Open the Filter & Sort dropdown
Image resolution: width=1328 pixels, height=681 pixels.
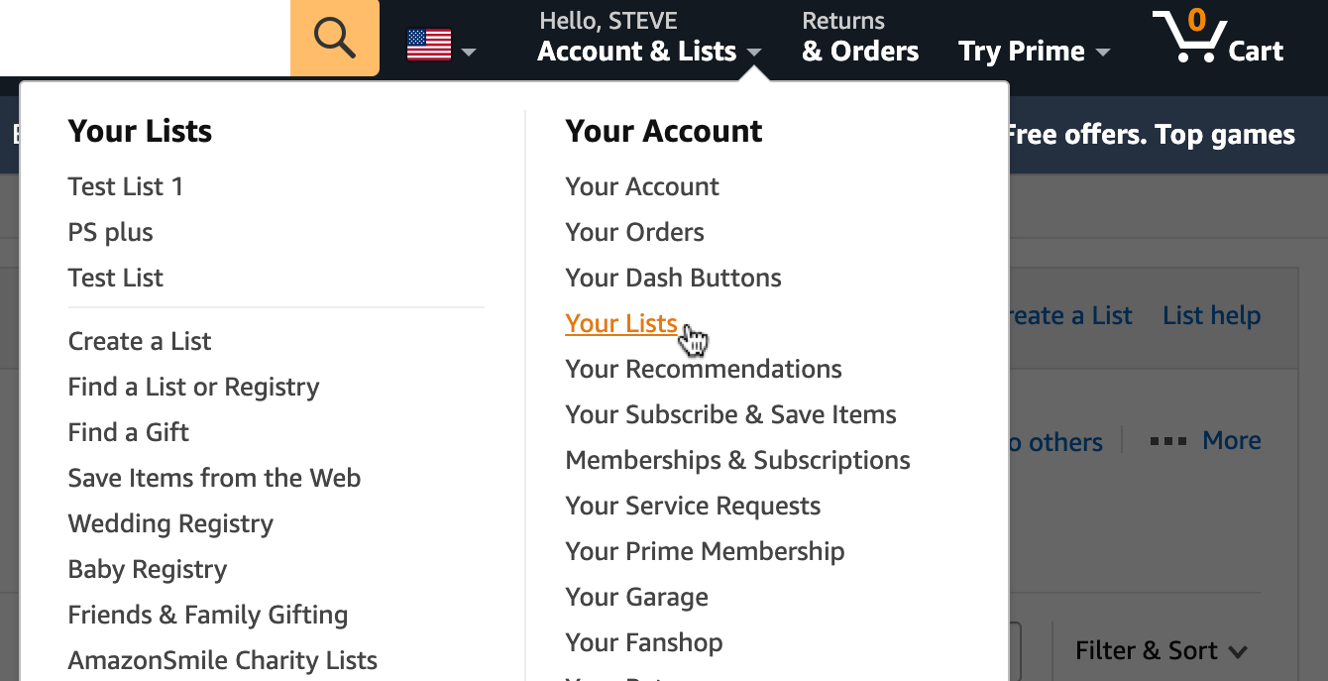pyautogui.click(x=1160, y=650)
